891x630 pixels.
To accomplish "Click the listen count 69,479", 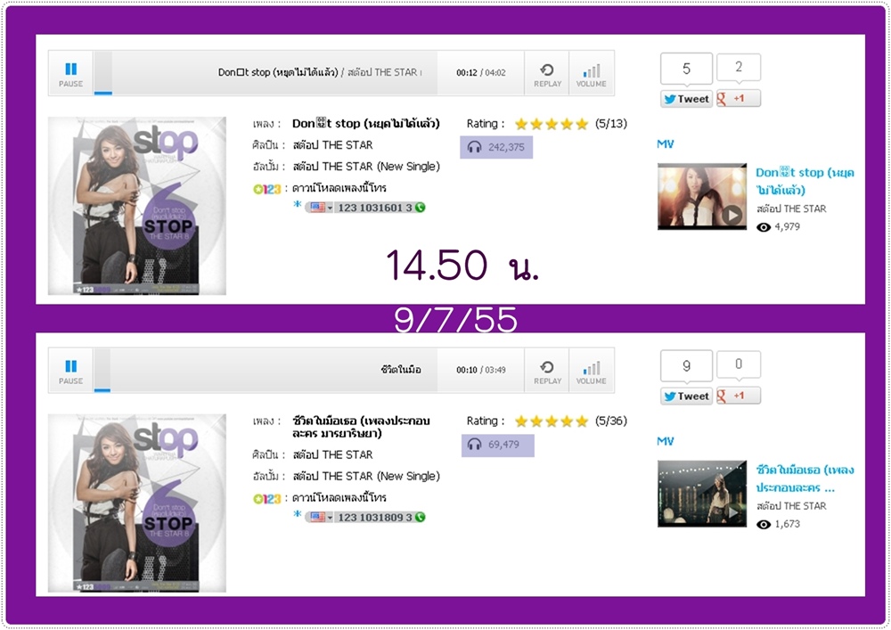I will 503,445.
